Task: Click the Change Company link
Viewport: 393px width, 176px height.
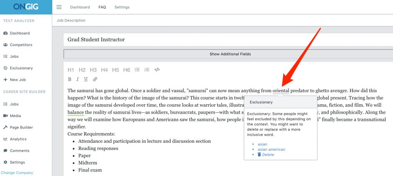Action: pyautogui.click(x=17, y=173)
